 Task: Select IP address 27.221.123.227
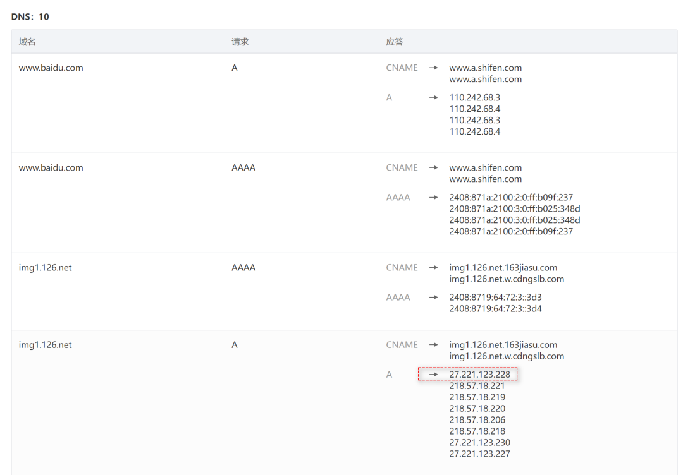[479, 454]
